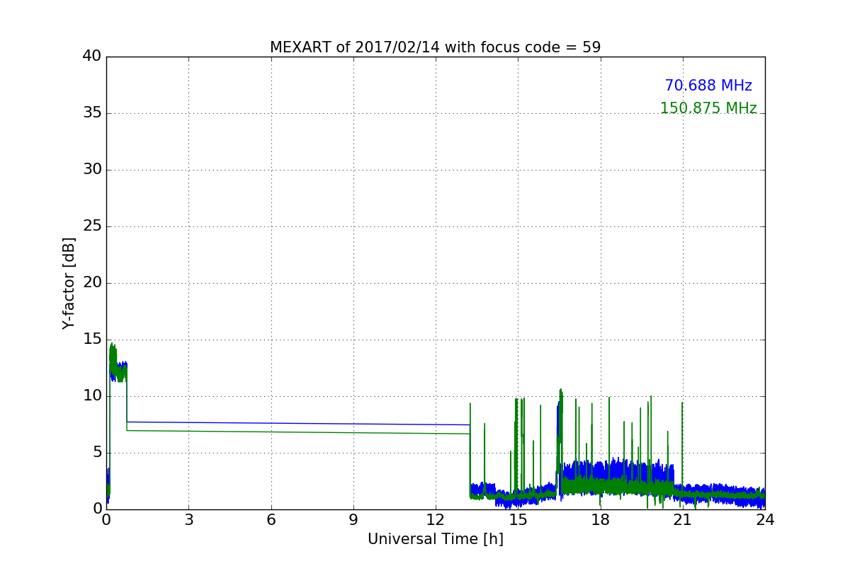850x566 pixels.
Task: Click the "Y-factor [dB]" axis label
Action: point(69,283)
